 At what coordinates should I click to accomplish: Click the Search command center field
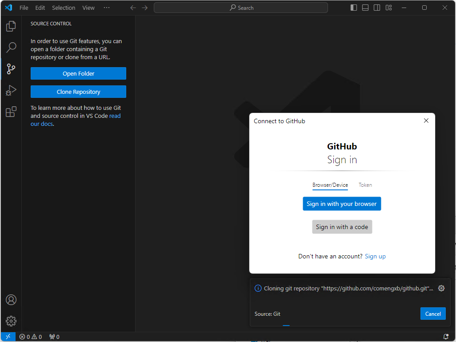click(x=241, y=8)
